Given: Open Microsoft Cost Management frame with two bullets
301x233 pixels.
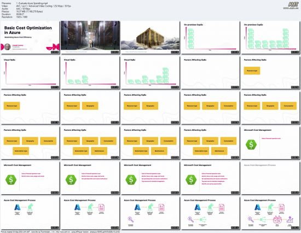Looking at the screenshot, I should [30, 178].
